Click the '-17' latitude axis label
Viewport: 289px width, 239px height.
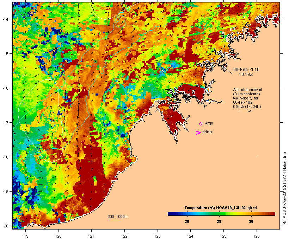5,122
